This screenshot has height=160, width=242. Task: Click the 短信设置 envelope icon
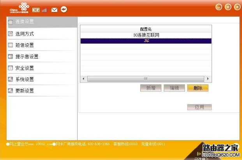pyautogui.click(x=11, y=45)
